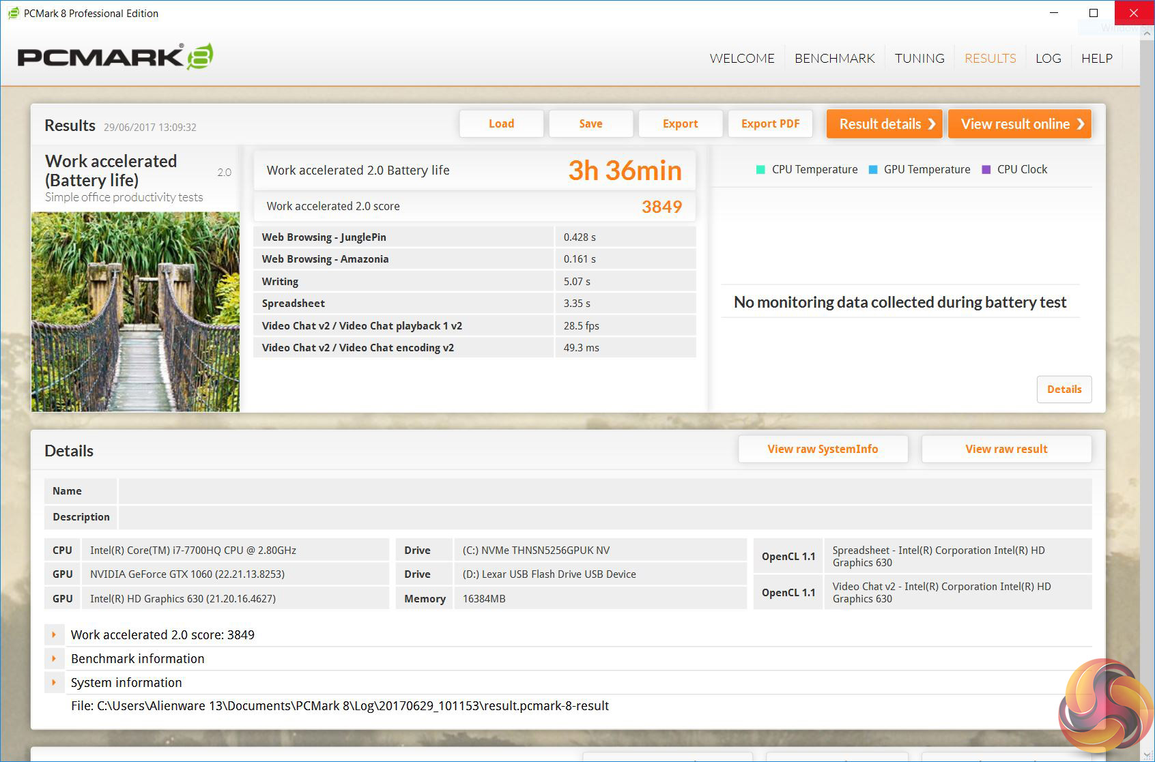
Task: Click the result file path text
Action: point(340,706)
